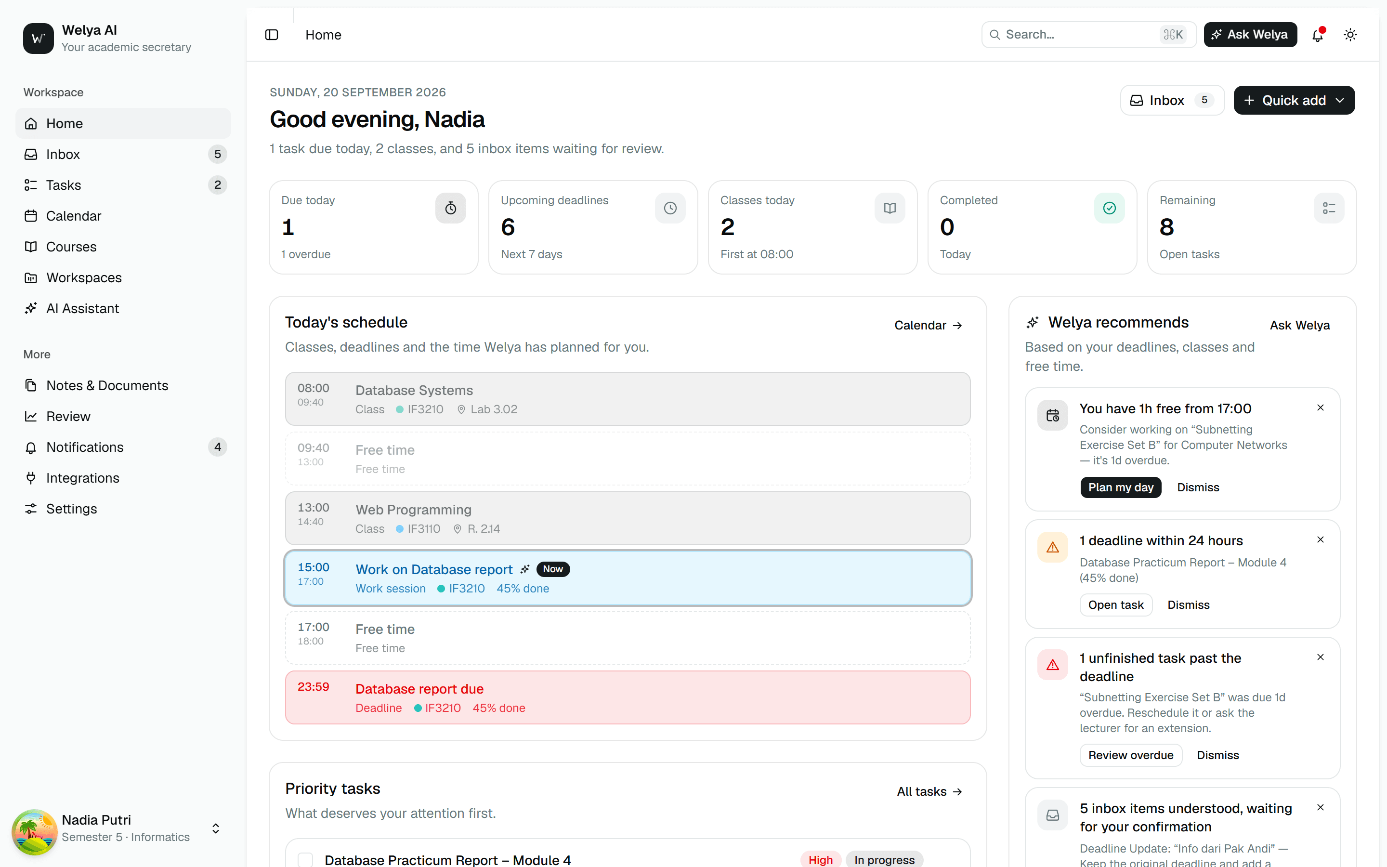Click the Open task button

[x=1116, y=605]
